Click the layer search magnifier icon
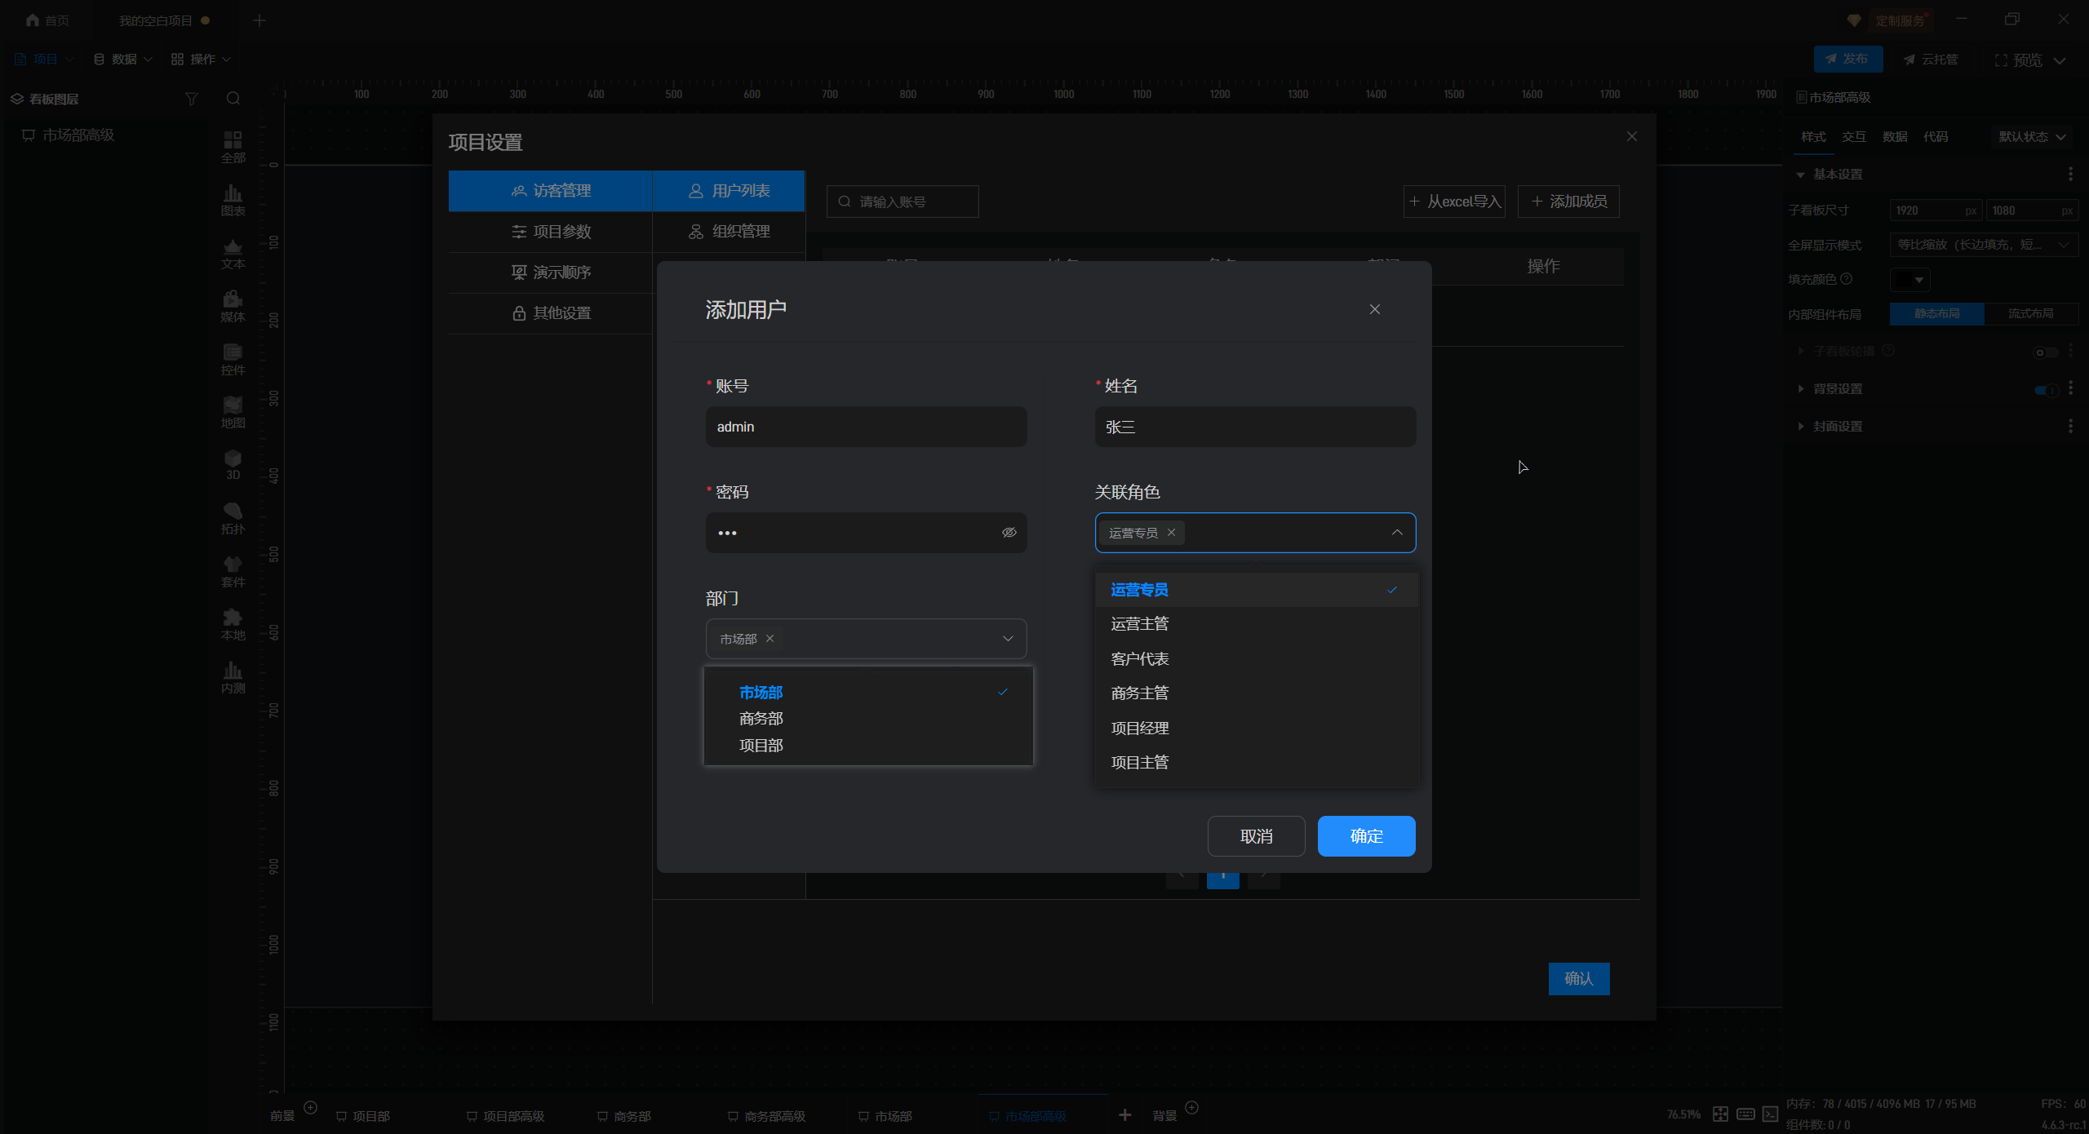 coord(233,99)
